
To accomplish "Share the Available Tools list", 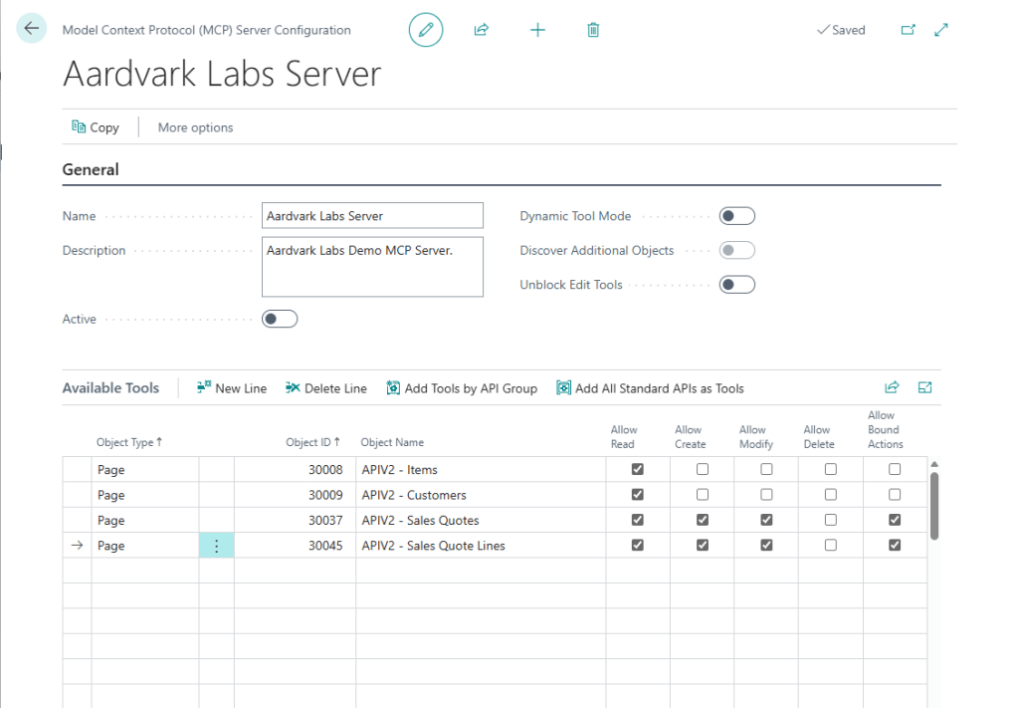I will tap(892, 387).
